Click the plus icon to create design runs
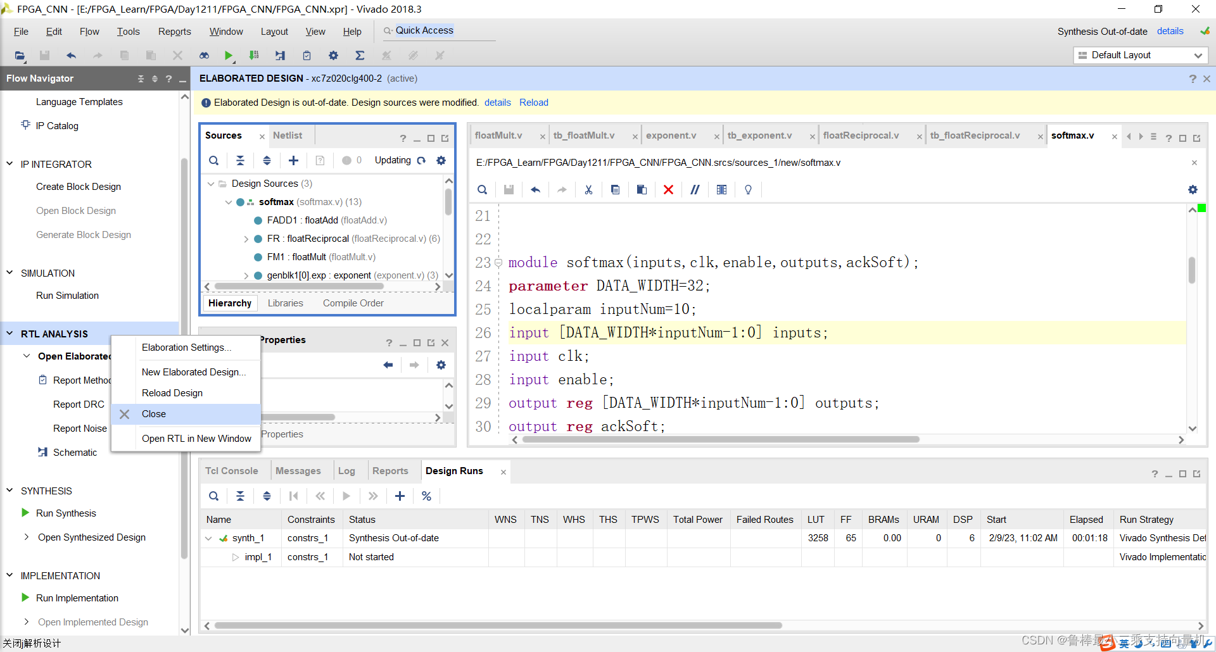Screen dimensions: 1216x652 400,496
